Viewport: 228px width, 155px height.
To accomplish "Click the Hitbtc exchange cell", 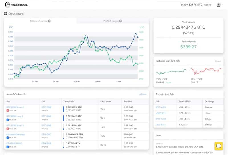I will click(x=207, y=113).
